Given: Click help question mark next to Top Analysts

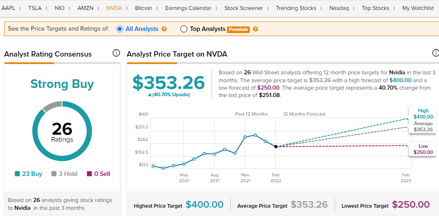Looking at the screenshot, I should (x=256, y=29).
